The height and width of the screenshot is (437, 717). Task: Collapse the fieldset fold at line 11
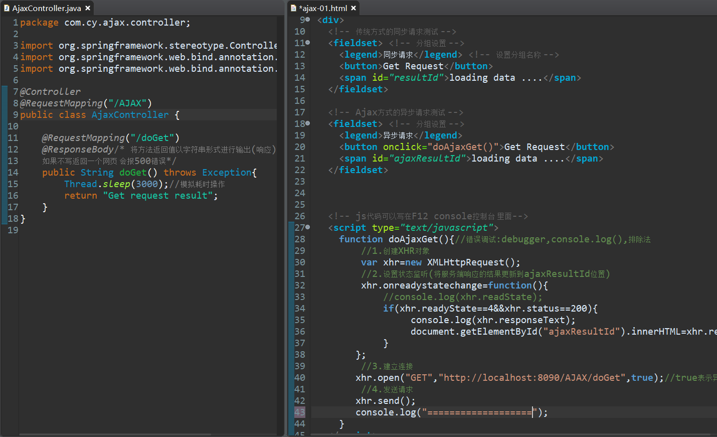coord(308,43)
